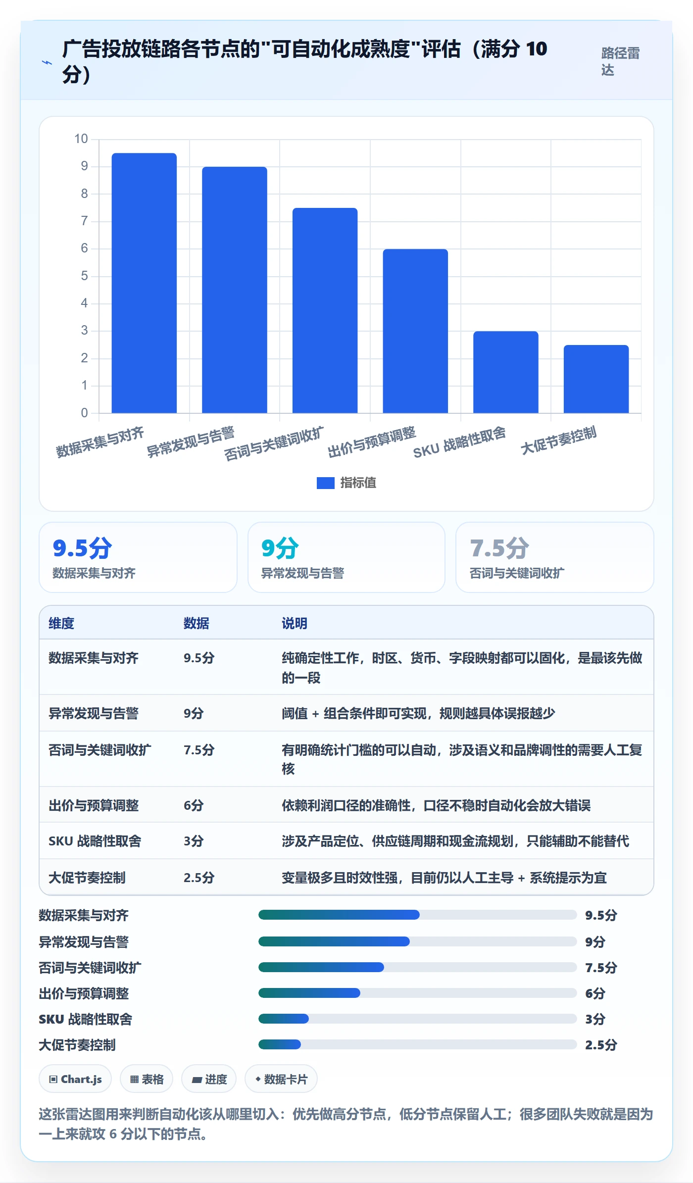Select the 7.5分 否词与关键词收扩 stat card
Viewport: 693px width, 1183px height.
pos(555,557)
